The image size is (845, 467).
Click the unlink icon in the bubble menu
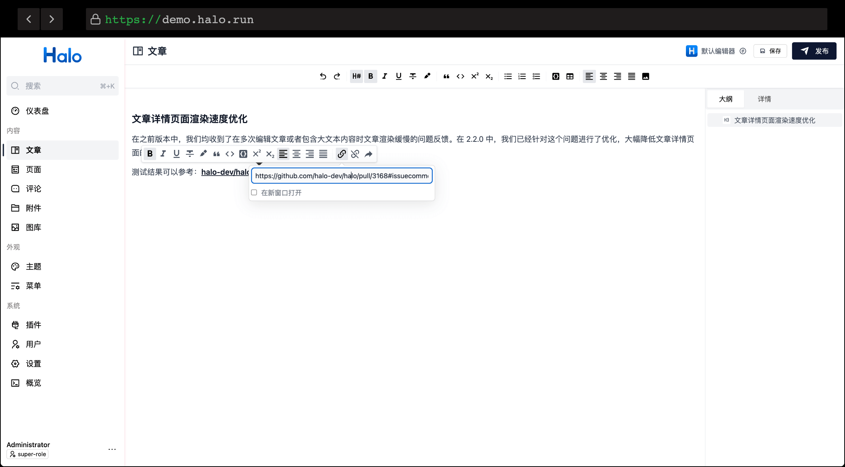[x=355, y=154]
